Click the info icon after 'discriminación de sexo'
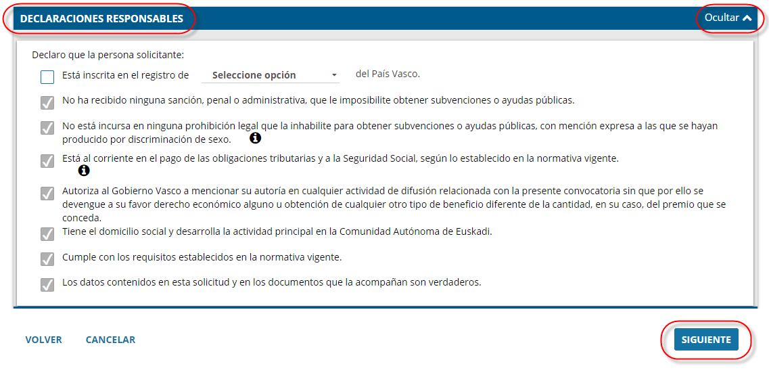Image resolution: width=769 pixels, height=383 pixels. (255, 138)
